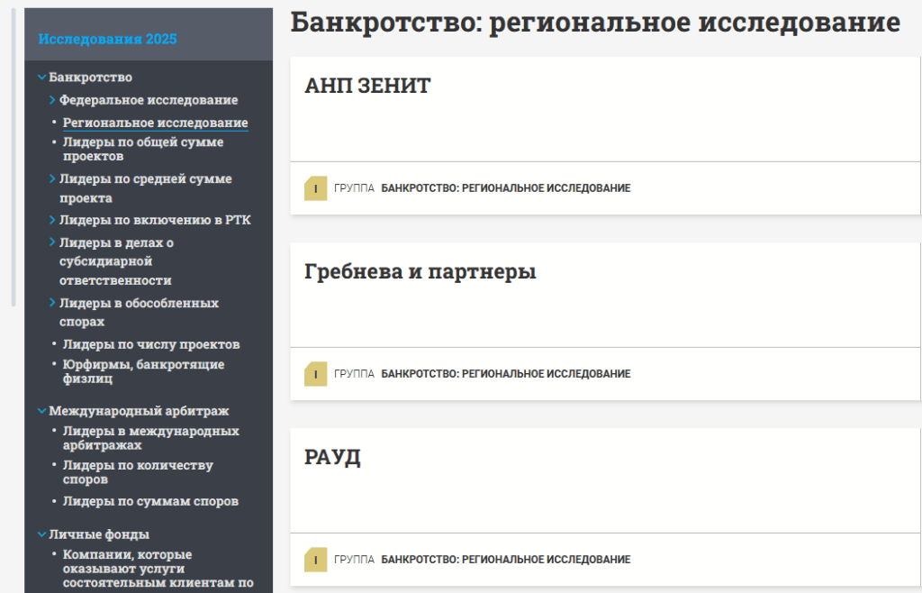Open the Гребнева и партнеры firm card
The width and height of the screenshot is (922, 593).
tap(420, 272)
